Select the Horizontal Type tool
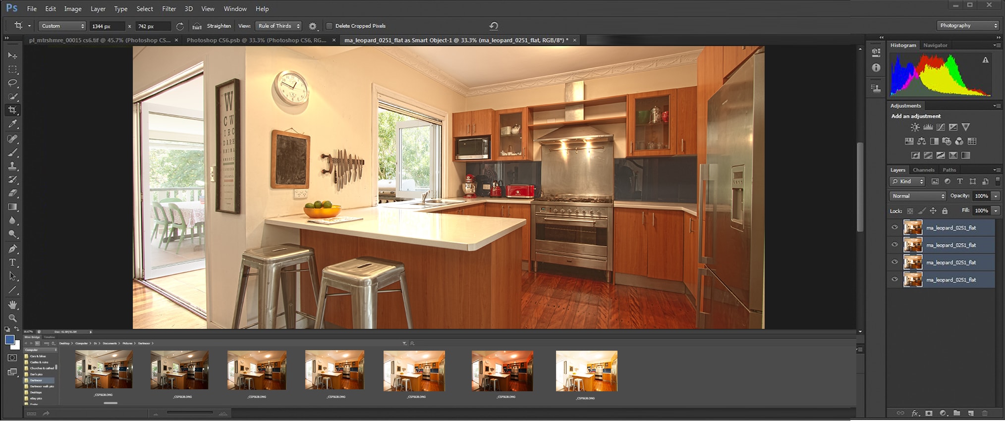The height and width of the screenshot is (421, 1005). pyautogui.click(x=12, y=263)
